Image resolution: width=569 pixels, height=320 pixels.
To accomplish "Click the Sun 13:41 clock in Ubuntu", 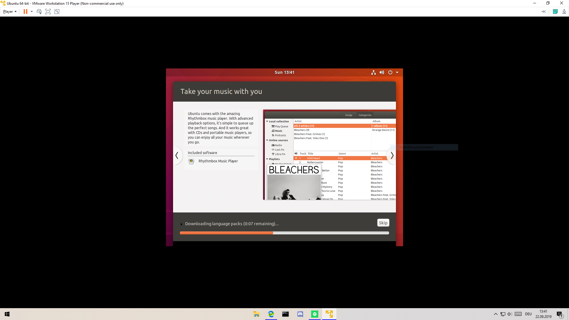I will [284, 72].
